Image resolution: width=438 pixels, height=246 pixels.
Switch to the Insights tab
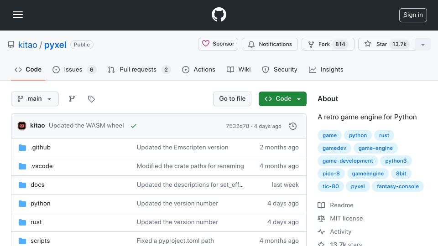[x=326, y=69]
